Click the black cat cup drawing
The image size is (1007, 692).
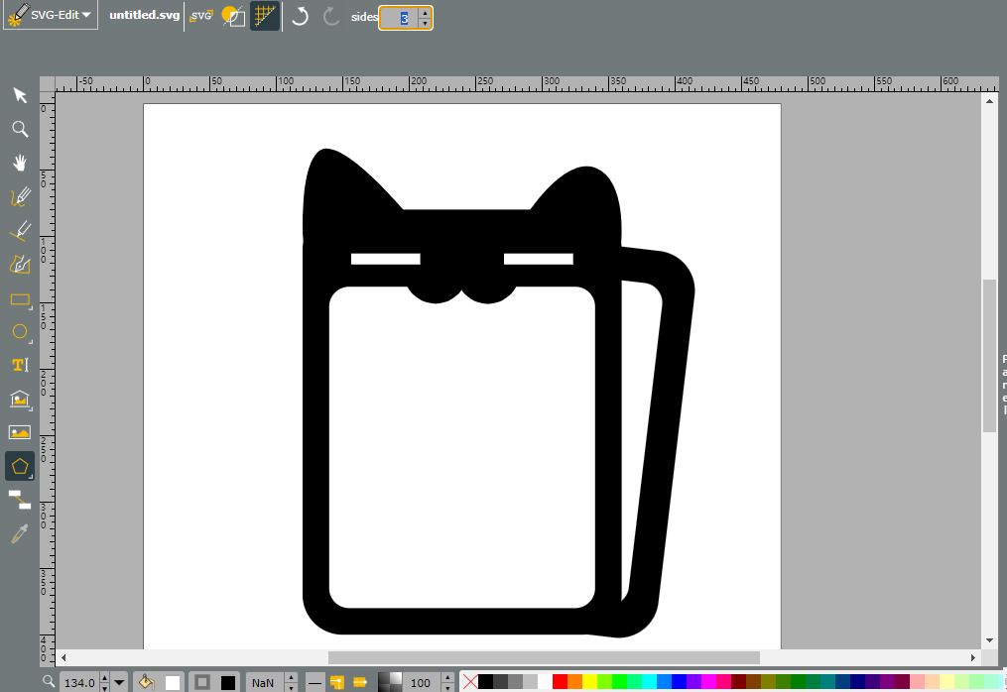click(498, 393)
